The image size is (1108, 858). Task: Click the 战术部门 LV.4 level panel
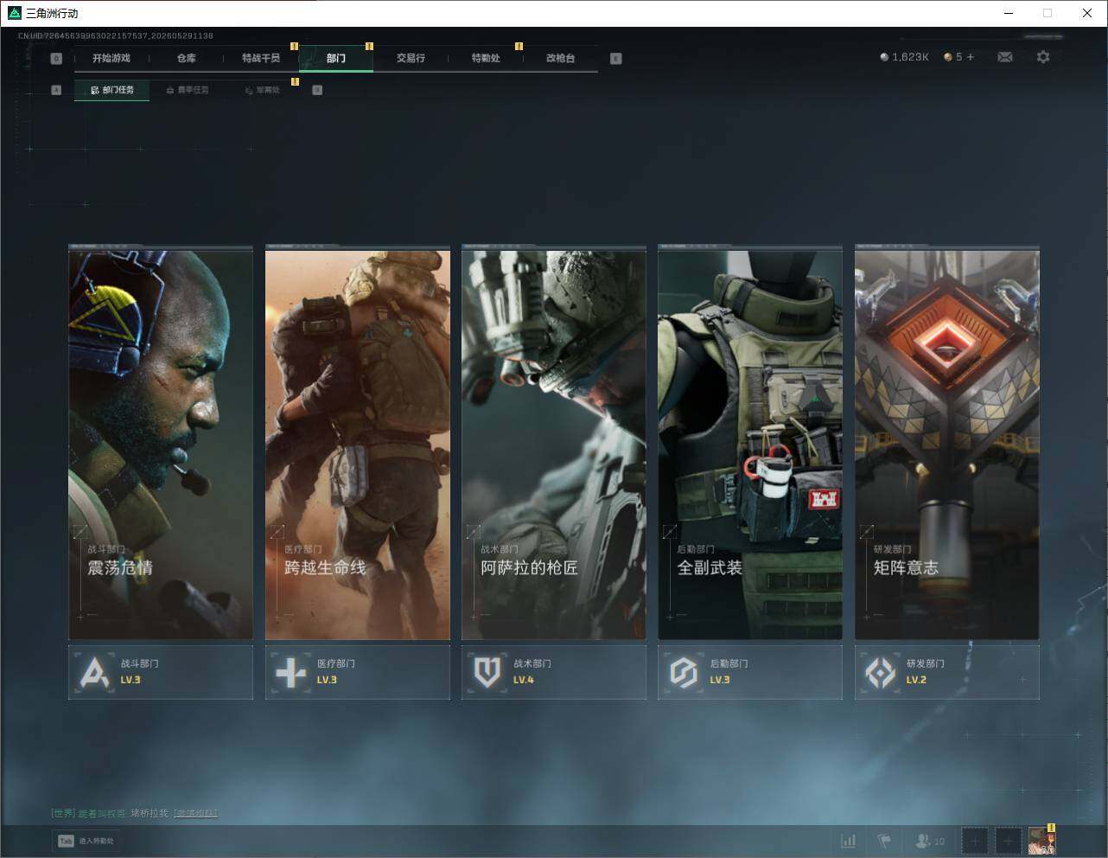554,672
